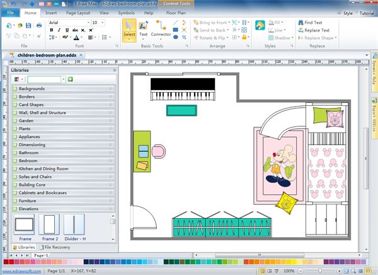This screenshot has height=275, width=378.
Task: Click Find Text
Action: pyautogui.click(x=310, y=23)
